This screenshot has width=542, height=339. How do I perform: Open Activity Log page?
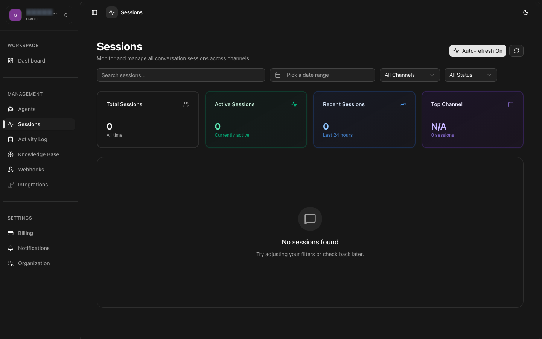[x=39, y=139]
